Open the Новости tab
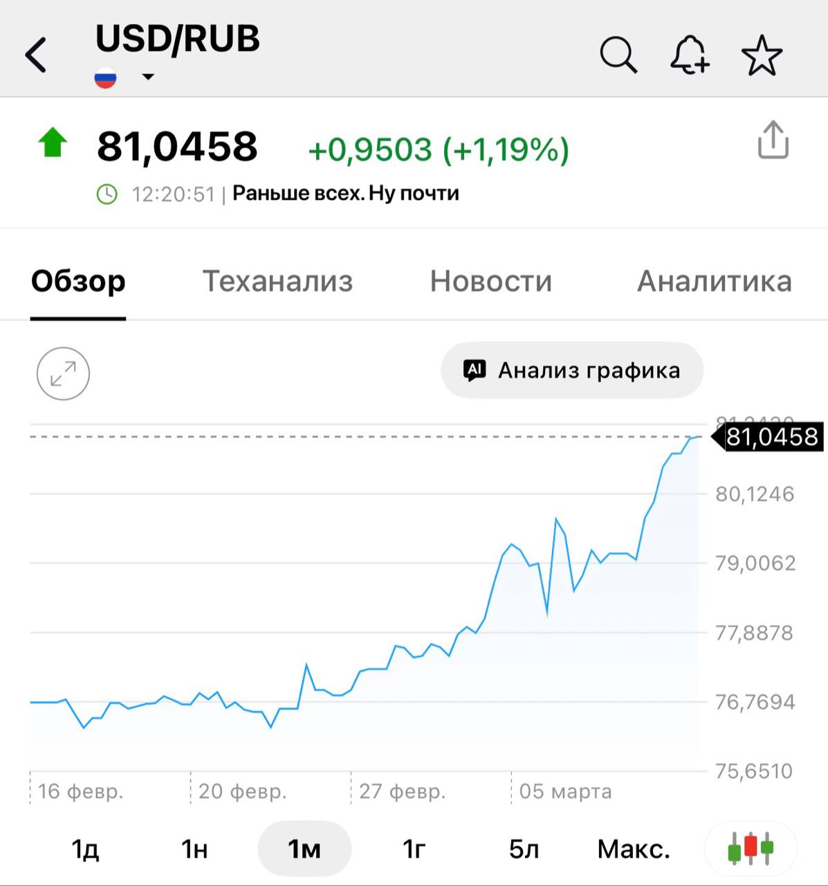This screenshot has height=886, width=828. pos(490,281)
